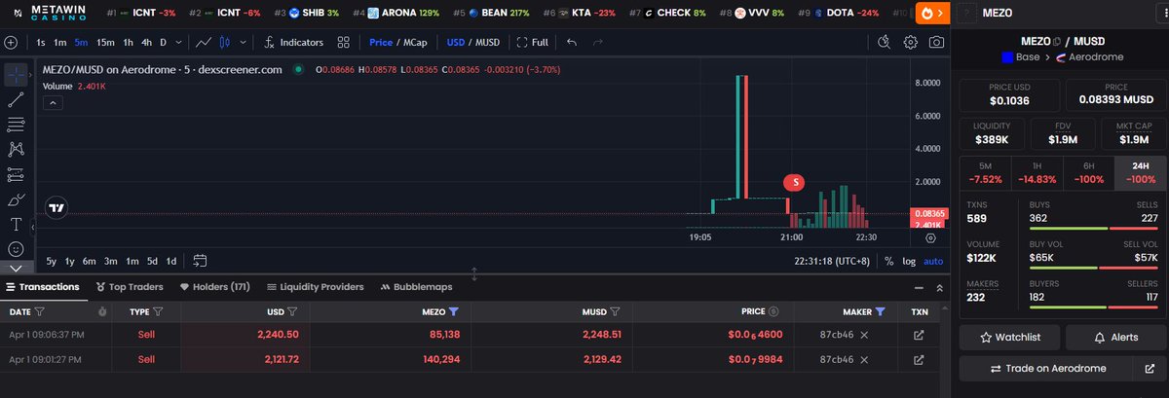Switch to the Top Traders tab
This screenshot has width=1169, height=398.
coord(130,287)
